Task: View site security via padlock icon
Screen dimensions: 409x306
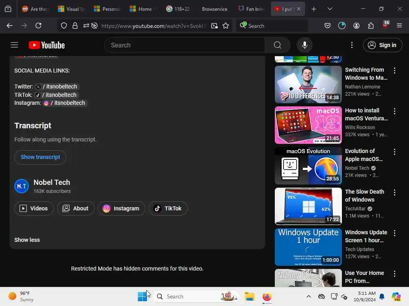Action: pyautogui.click(x=75, y=25)
